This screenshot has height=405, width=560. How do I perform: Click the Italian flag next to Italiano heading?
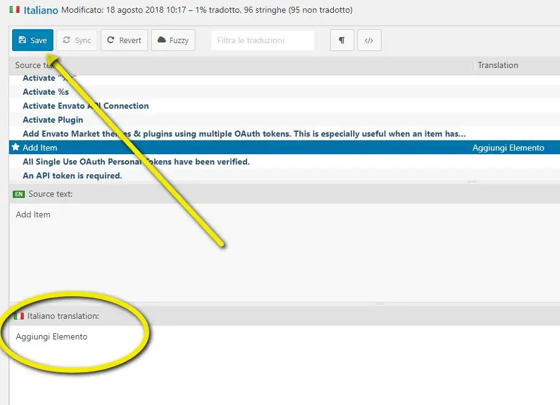(x=15, y=9)
